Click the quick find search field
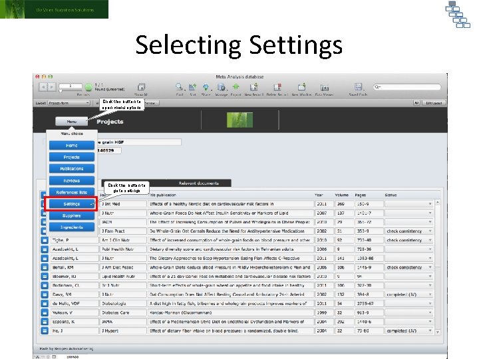 (407, 87)
